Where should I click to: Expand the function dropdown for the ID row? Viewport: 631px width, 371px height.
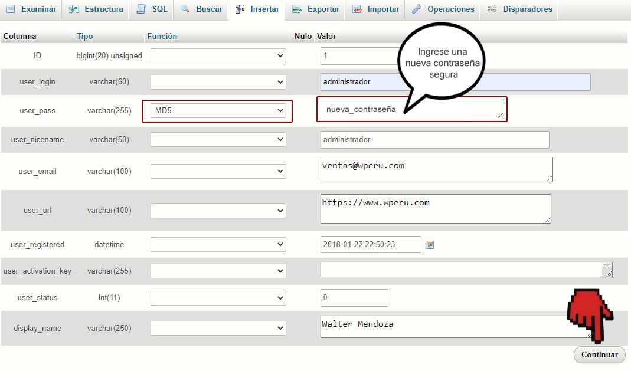tap(218, 56)
